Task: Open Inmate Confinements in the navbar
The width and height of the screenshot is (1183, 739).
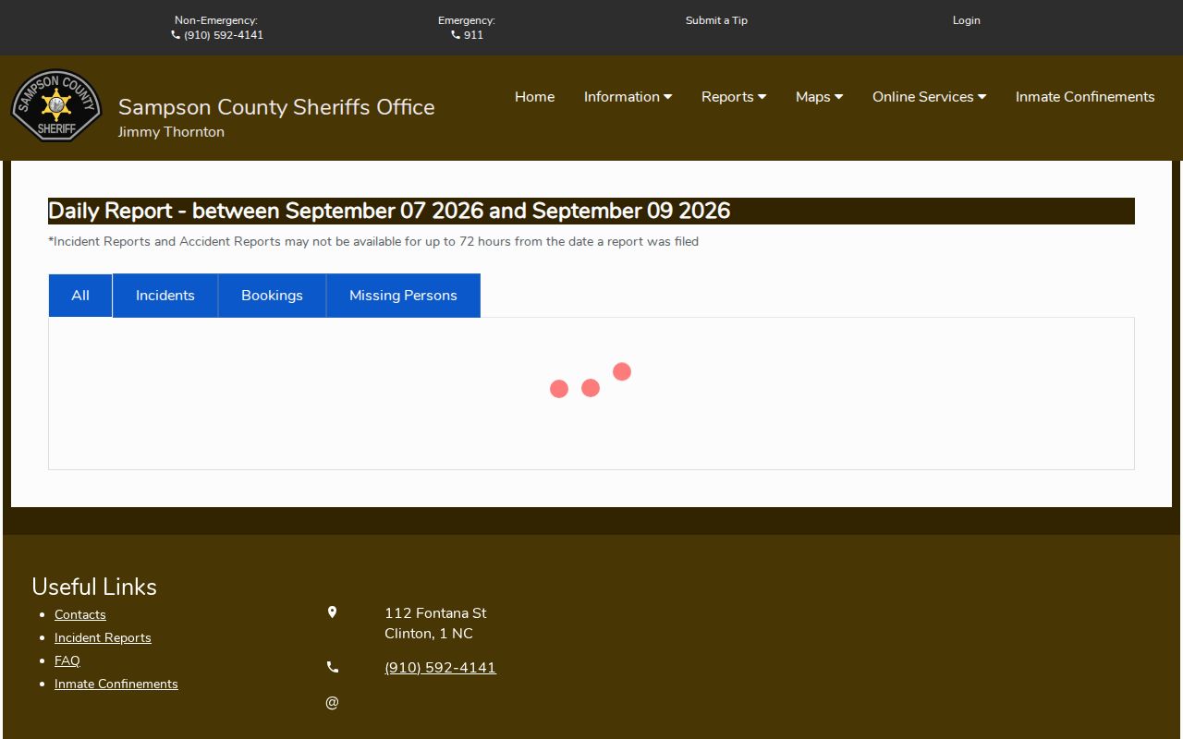Action: [x=1085, y=97]
